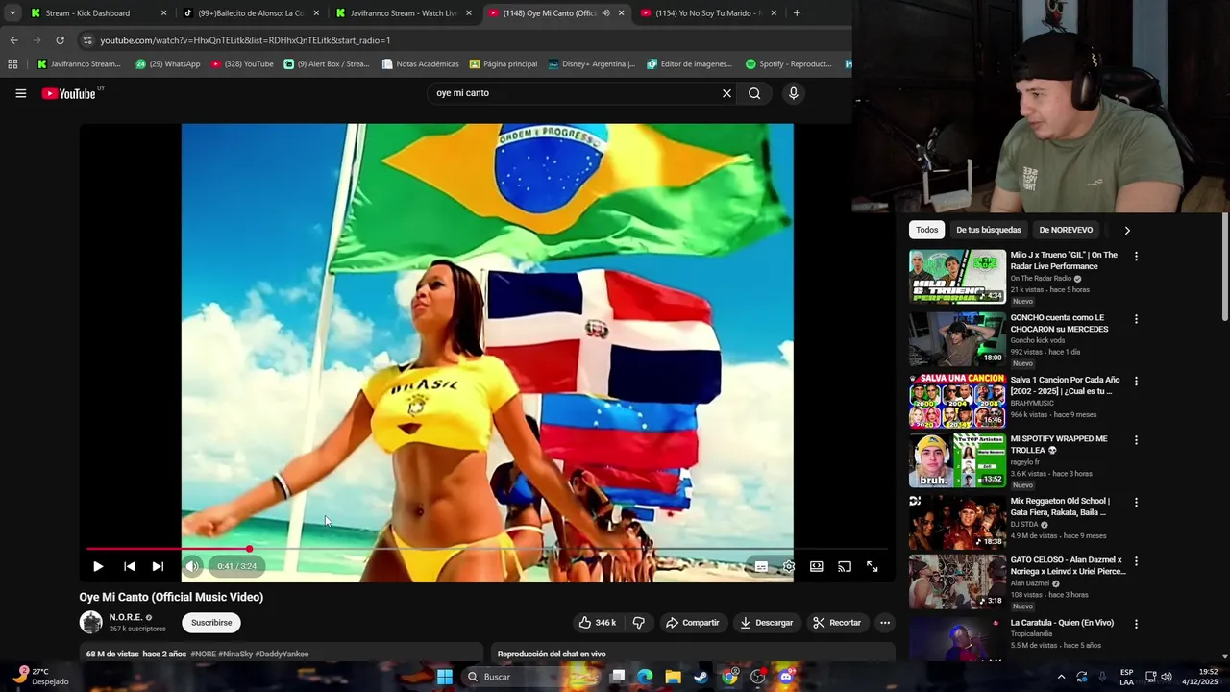Open Steam from taskbar
This screenshot has height=692, width=1230.
(701, 677)
